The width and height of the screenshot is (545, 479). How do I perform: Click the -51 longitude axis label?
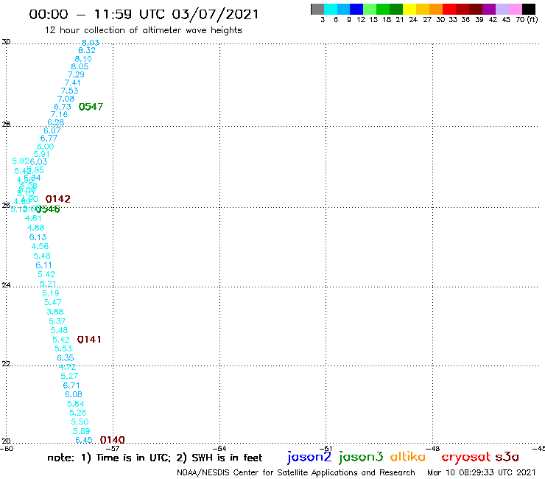tap(327, 449)
